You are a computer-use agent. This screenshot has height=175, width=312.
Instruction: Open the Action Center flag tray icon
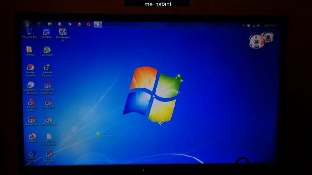click(248, 26)
